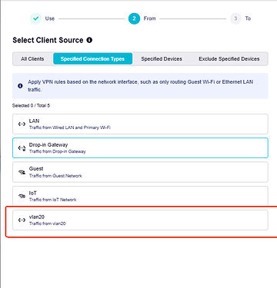
Task: Click the info icon in blue notice
Action: (x=20, y=86)
